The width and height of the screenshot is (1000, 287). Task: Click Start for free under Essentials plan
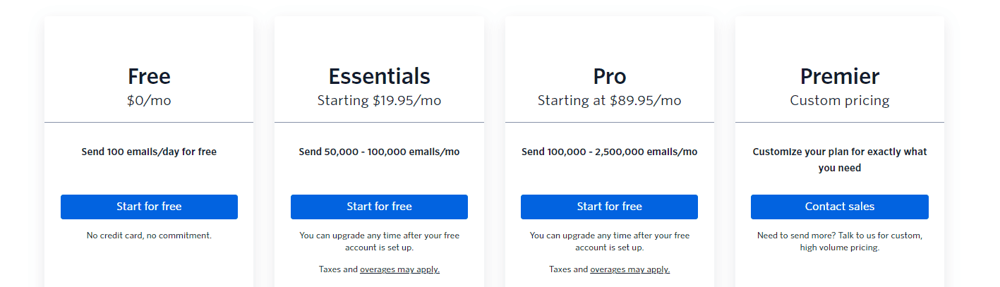(x=379, y=207)
